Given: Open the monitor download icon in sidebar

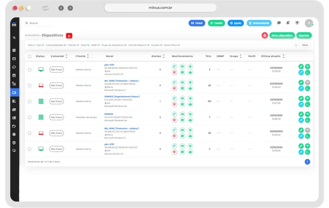Looking at the screenshot, I should tap(14, 151).
